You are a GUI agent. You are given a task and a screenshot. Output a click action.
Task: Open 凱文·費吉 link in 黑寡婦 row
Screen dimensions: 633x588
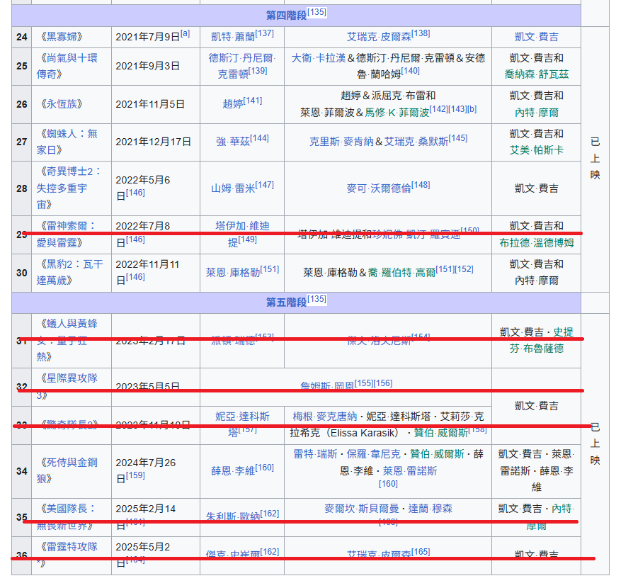tap(537, 37)
